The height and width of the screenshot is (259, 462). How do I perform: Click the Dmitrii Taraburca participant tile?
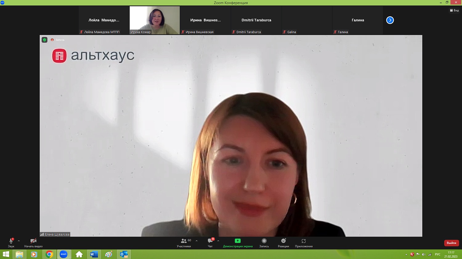coord(256,20)
